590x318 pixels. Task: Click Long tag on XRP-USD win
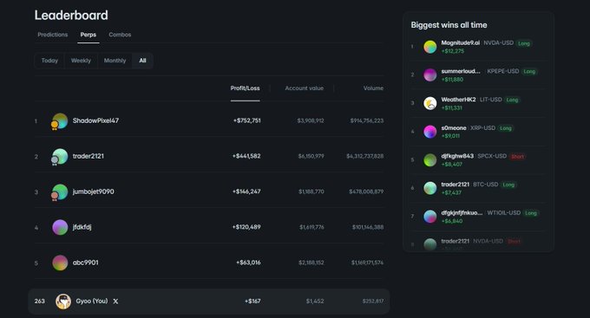(x=505, y=128)
